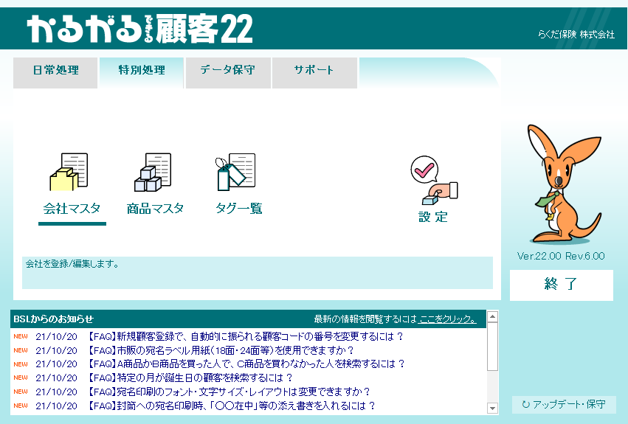The height and width of the screenshot is (424, 628).
Task: Click the らくだ保険 株式会社 company name
Action: (x=576, y=35)
